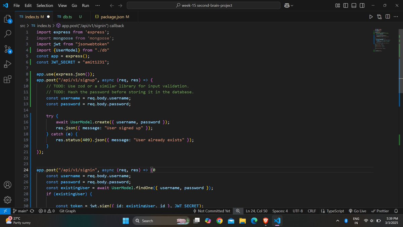Synchronize changes icon in status bar
This screenshot has width=403, height=227.
click(32, 211)
